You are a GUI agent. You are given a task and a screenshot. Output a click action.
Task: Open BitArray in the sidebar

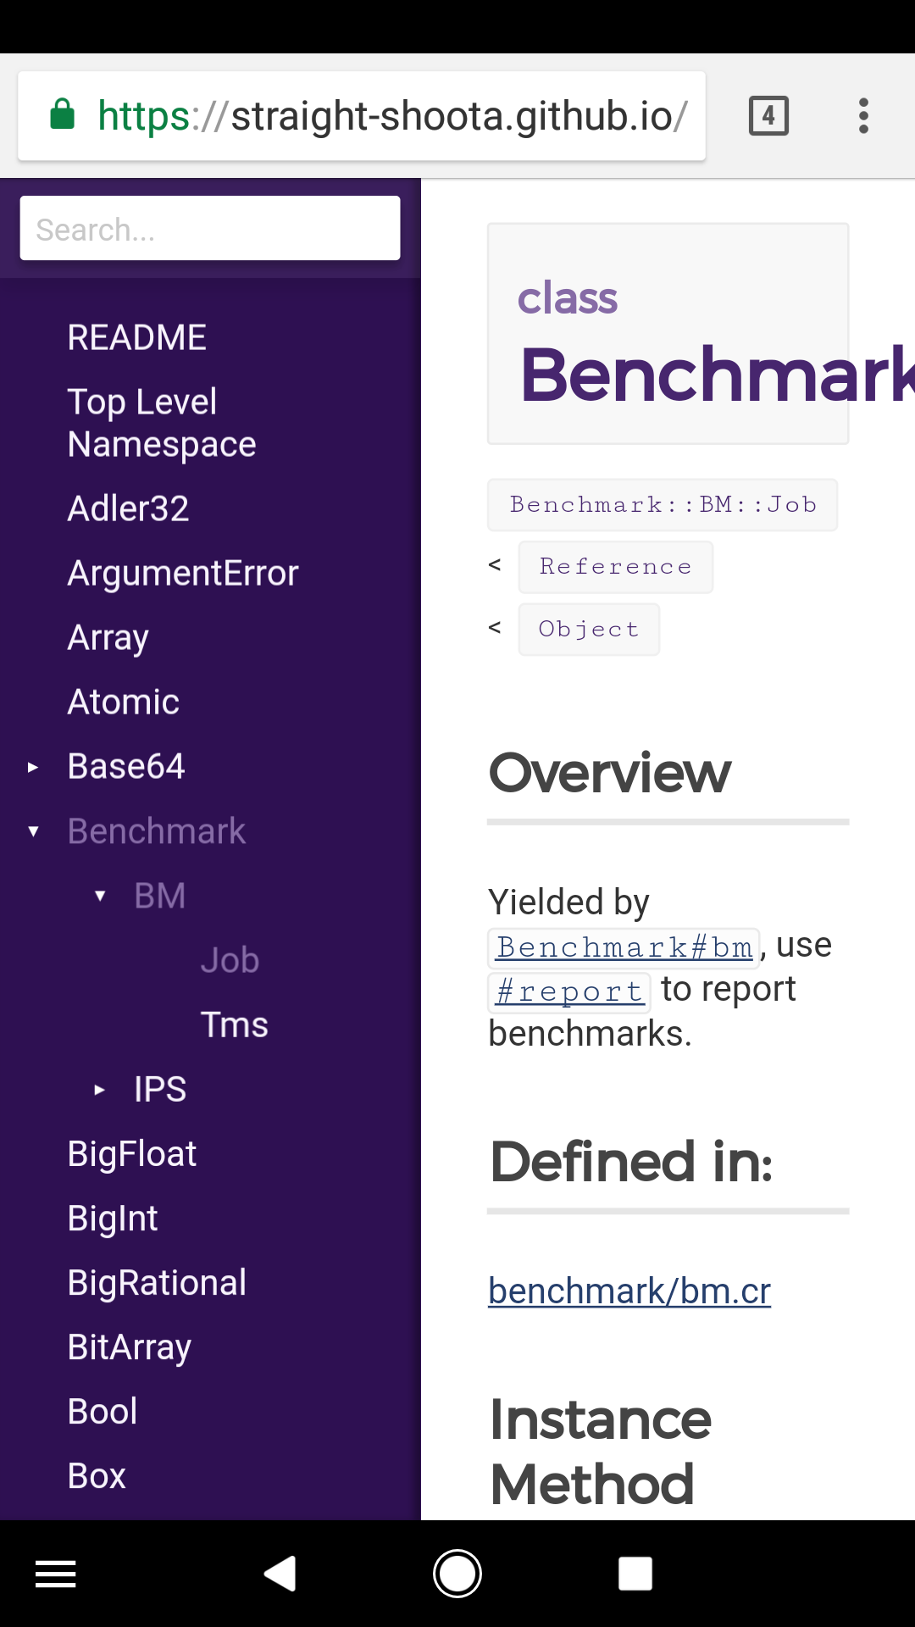pyautogui.click(x=130, y=1347)
